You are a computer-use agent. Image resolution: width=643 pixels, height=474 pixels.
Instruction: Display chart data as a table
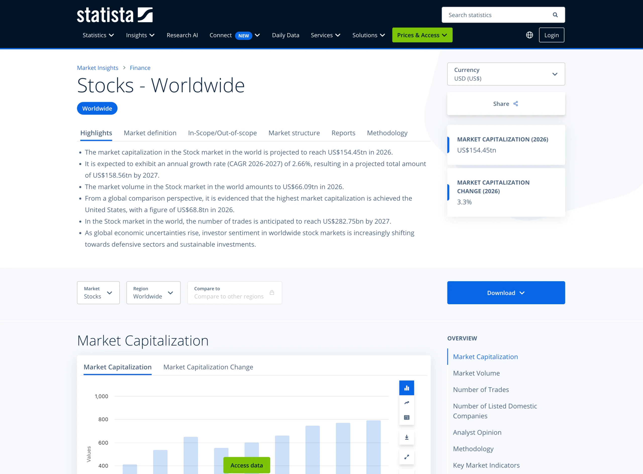[406, 417]
